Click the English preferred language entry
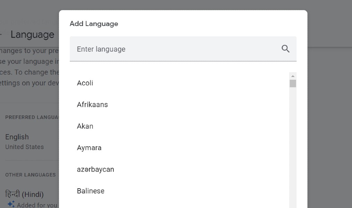 coord(17,137)
